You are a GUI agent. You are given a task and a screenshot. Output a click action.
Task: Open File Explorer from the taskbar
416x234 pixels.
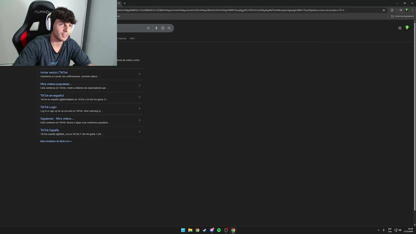click(190, 230)
